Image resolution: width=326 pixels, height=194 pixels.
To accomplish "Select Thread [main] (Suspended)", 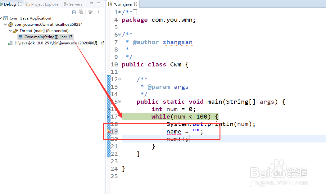I will [44, 31].
